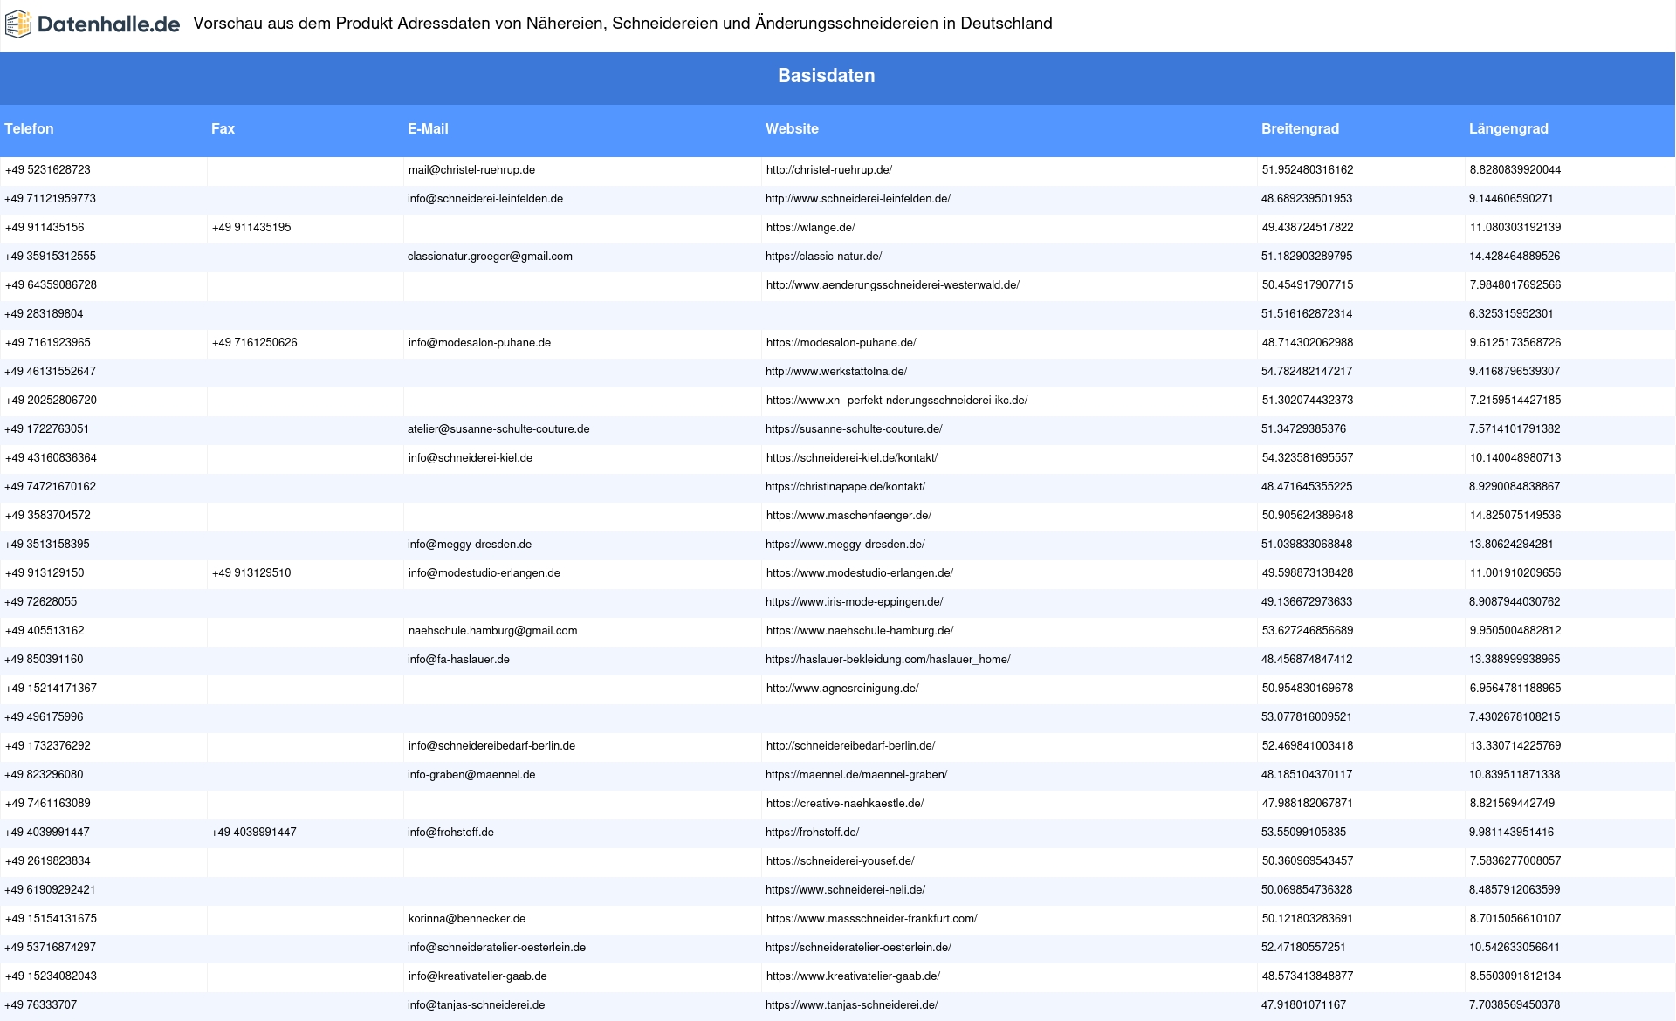Select email info@fa-haslauer.de

(x=458, y=660)
